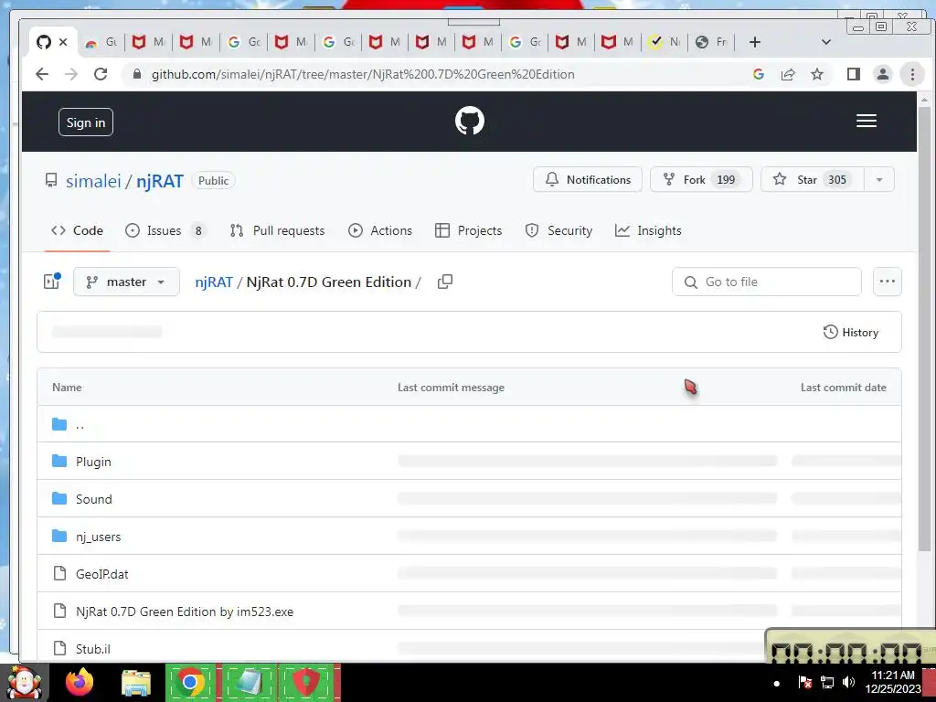Click the Chrome taskbar icon
Screen dimensions: 936x702
pos(190,682)
